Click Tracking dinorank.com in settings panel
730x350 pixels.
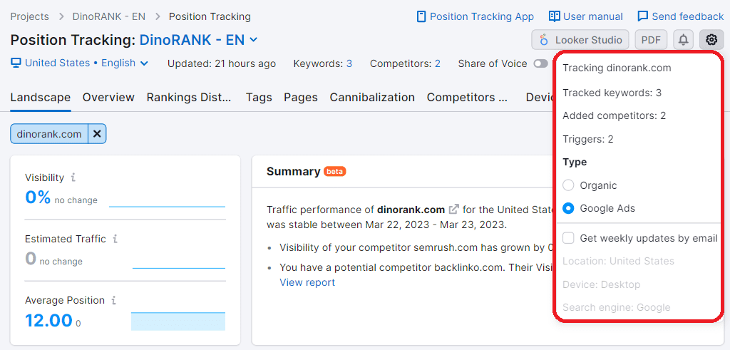coord(617,68)
